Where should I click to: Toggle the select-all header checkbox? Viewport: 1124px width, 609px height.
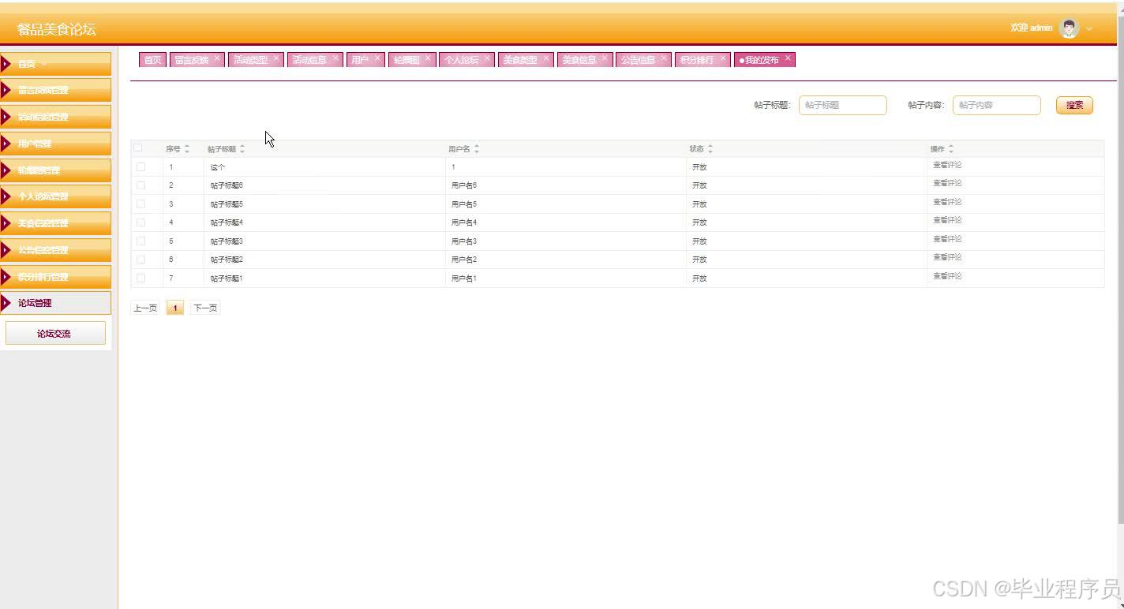click(138, 148)
